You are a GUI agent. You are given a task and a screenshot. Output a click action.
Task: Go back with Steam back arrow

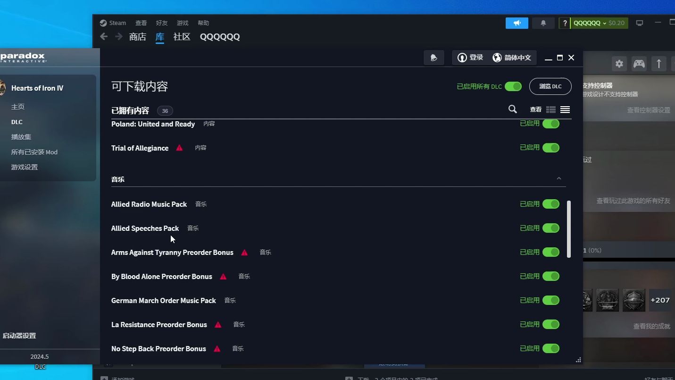coord(104,37)
